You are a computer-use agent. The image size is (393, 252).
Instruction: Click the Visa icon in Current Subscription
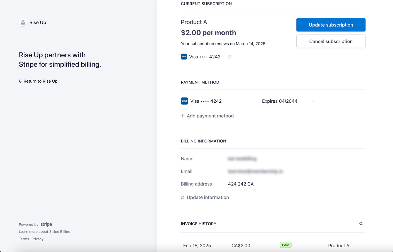tap(184, 56)
